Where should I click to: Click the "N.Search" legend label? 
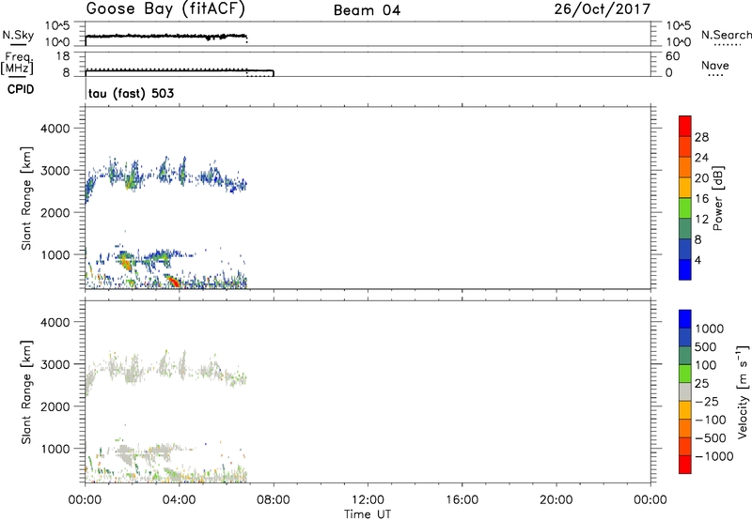click(726, 35)
